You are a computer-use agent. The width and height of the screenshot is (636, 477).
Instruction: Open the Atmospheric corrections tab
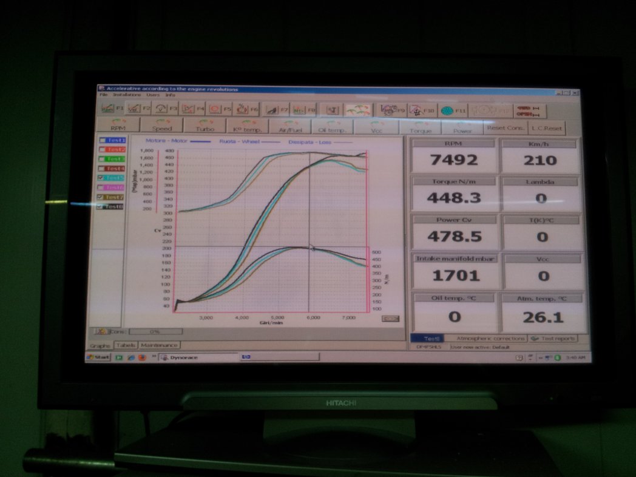490,339
